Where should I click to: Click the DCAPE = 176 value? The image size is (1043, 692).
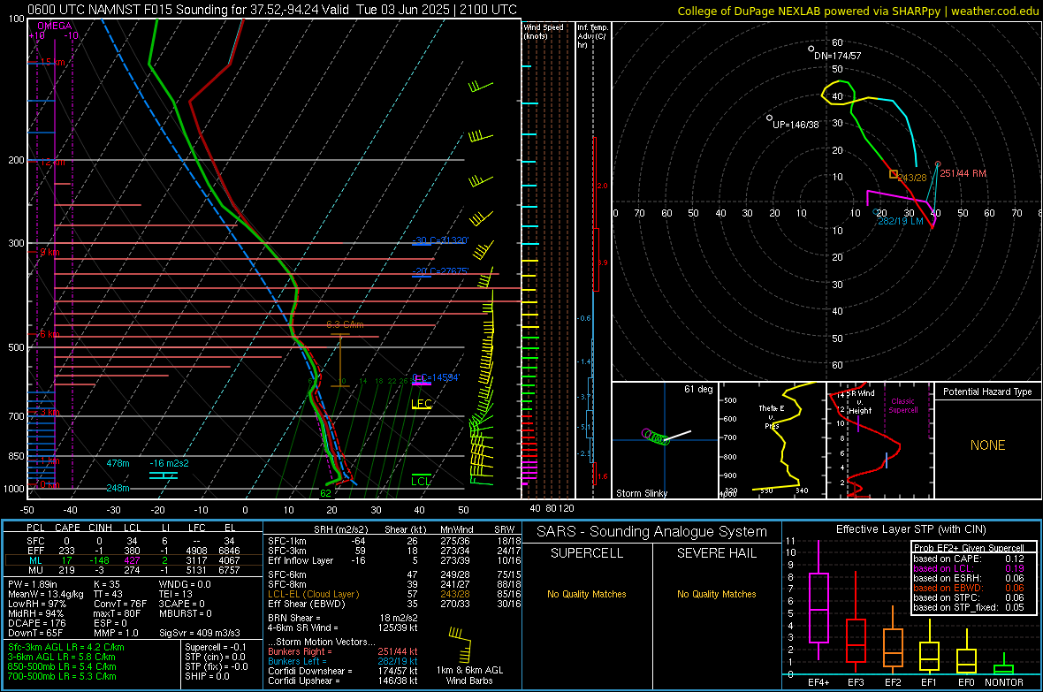point(36,623)
